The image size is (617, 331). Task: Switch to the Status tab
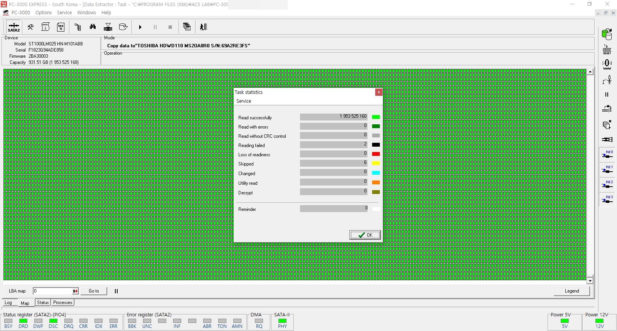[43, 303]
